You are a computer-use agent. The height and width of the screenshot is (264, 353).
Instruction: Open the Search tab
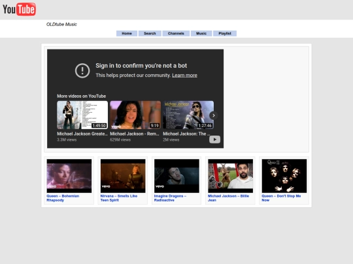150,33
